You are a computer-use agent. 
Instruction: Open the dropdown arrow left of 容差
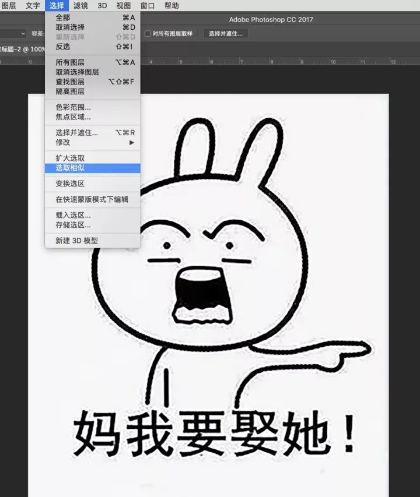pyautogui.click(x=23, y=34)
